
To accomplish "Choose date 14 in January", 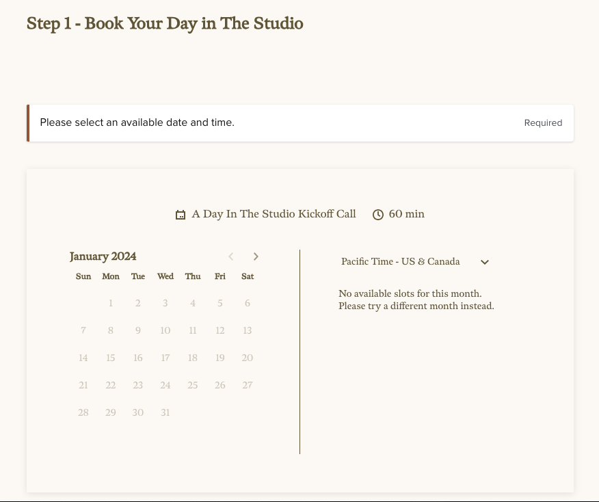I will point(83,358).
